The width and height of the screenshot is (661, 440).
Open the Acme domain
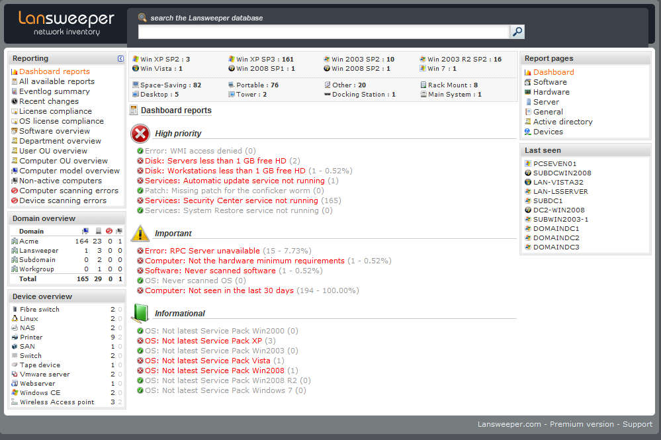[x=28, y=241]
